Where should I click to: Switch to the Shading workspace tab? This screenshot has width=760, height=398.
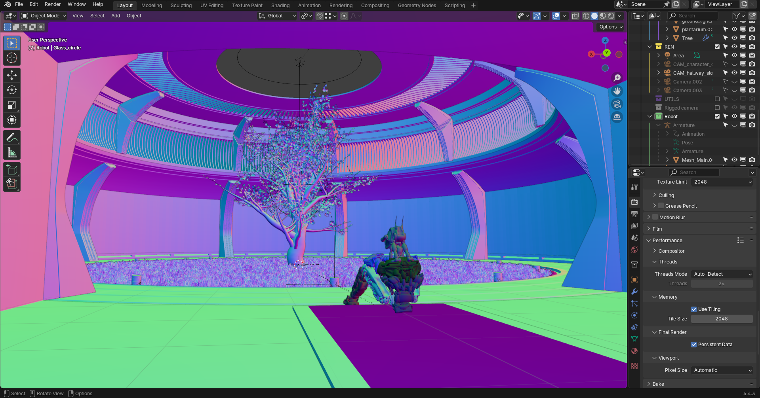[280, 6]
